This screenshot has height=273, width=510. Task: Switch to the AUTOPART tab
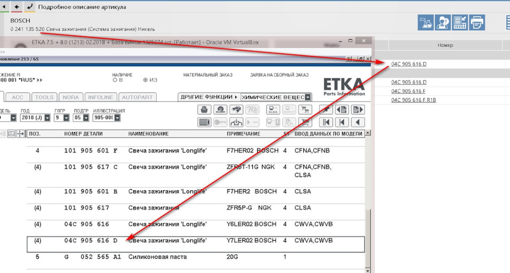click(x=137, y=98)
